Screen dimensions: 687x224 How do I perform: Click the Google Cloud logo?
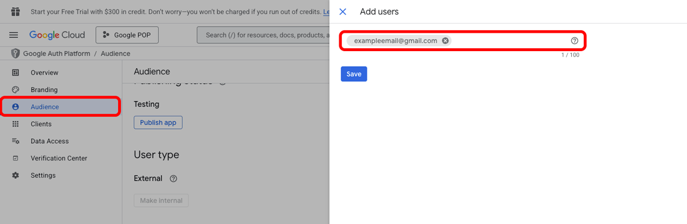tap(57, 35)
